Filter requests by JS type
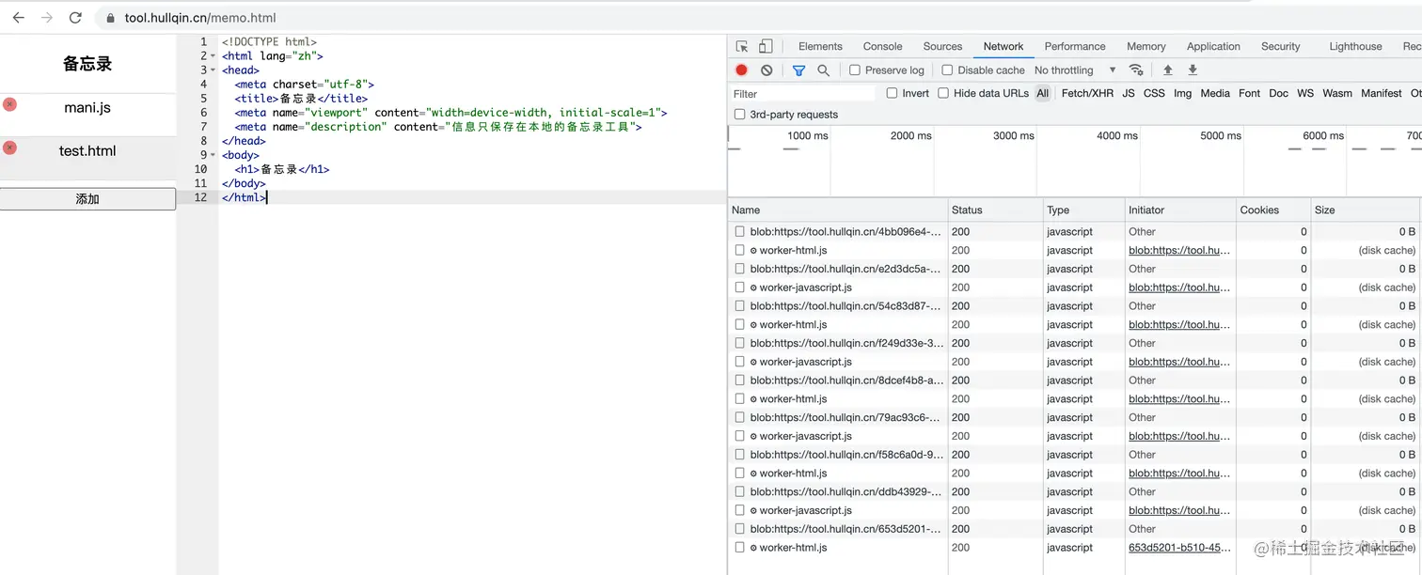 1128,93
